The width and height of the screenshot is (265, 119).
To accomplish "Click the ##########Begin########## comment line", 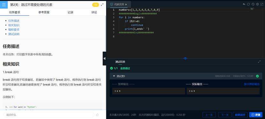I will pos(138,14).
